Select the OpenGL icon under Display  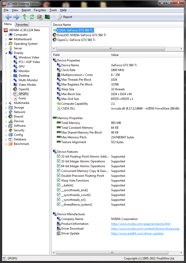click(15, 89)
